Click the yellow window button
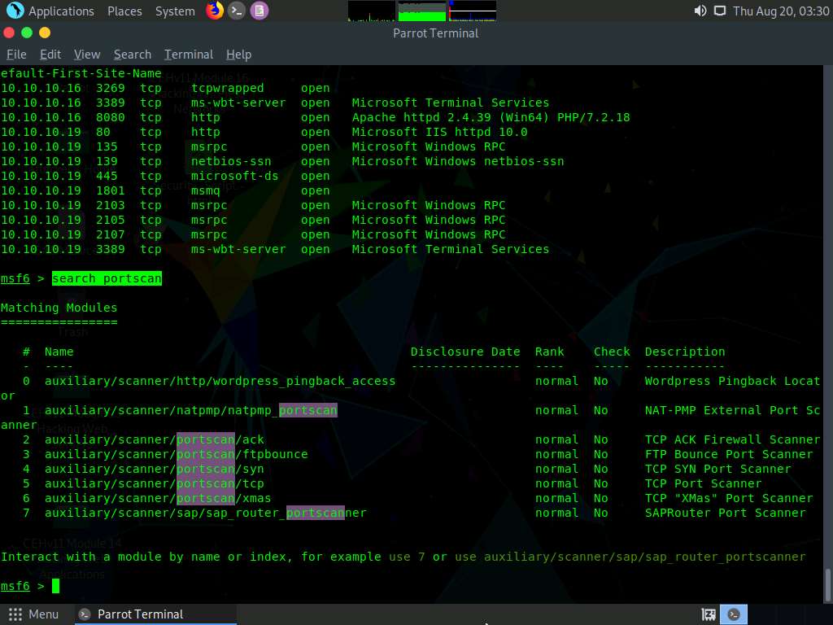833x625 pixels. click(45, 33)
